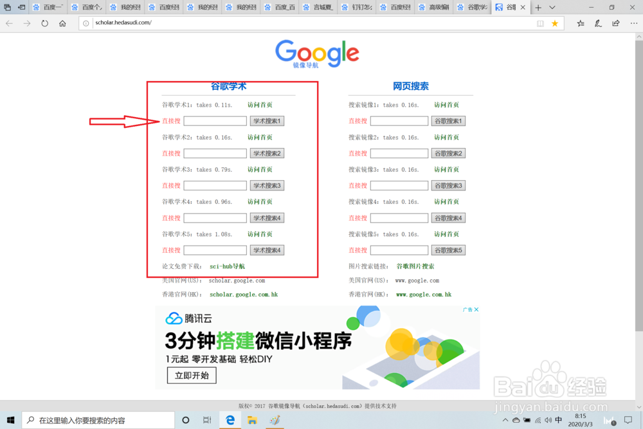This screenshot has height=429, width=643.
Task: Switch to the 言城夏 tab
Action: pos(318,7)
